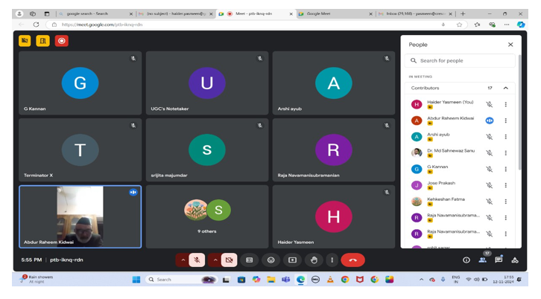The height and width of the screenshot is (299, 541).
Task: Open video settings arrow beside camera
Action: (215, 260)
